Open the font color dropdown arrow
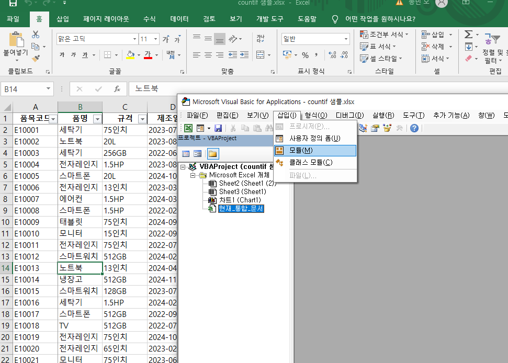The width and height of the screenshot is (508, 363). click(x=156, y=55)
